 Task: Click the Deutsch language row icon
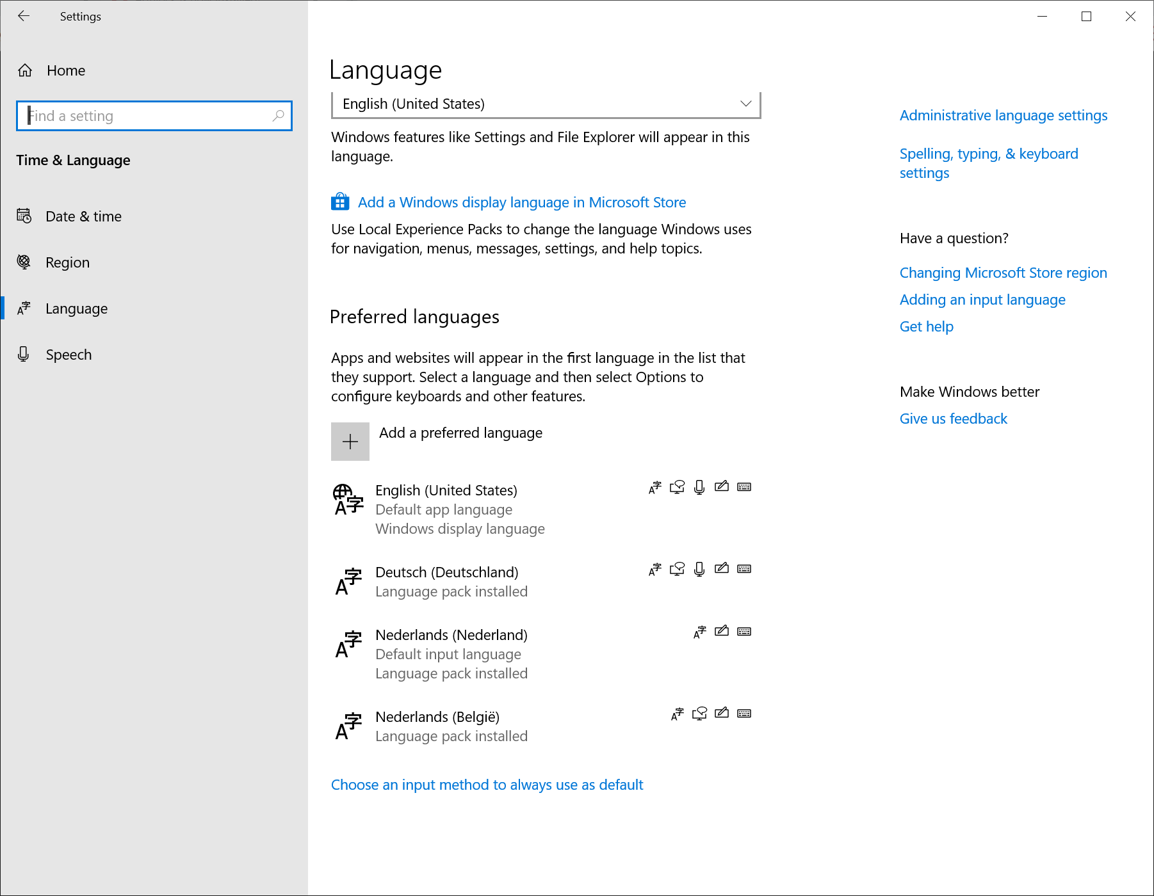tap(348, 582)
